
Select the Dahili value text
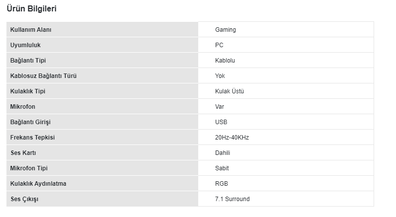click(x=223, y=153)
